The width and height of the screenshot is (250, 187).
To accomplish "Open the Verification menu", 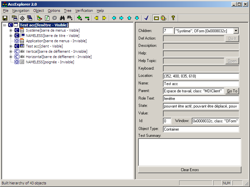I will [84, 11].
